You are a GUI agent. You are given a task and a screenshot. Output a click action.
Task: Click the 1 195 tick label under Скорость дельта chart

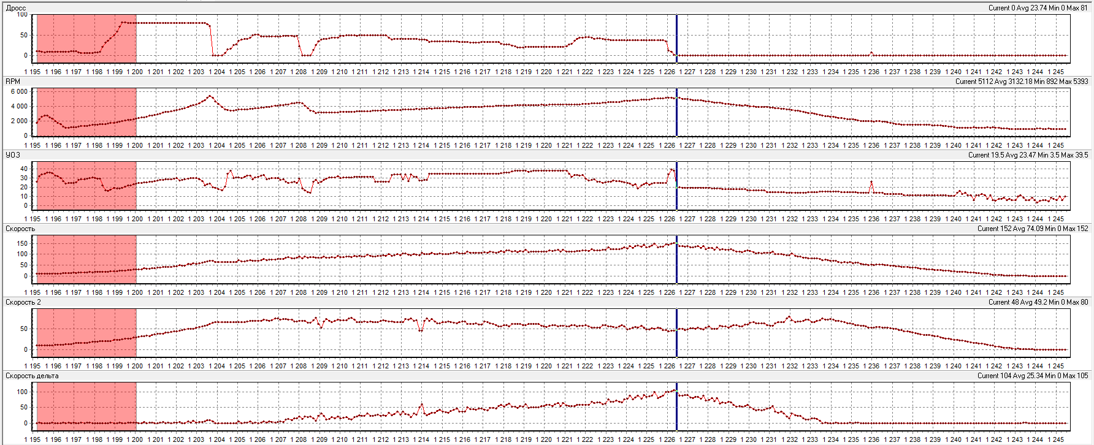tap(33, 439)
